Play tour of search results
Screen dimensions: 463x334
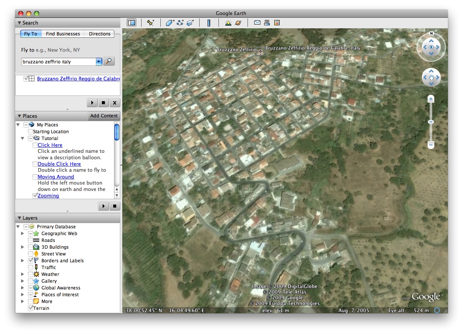tap(92, 103)
